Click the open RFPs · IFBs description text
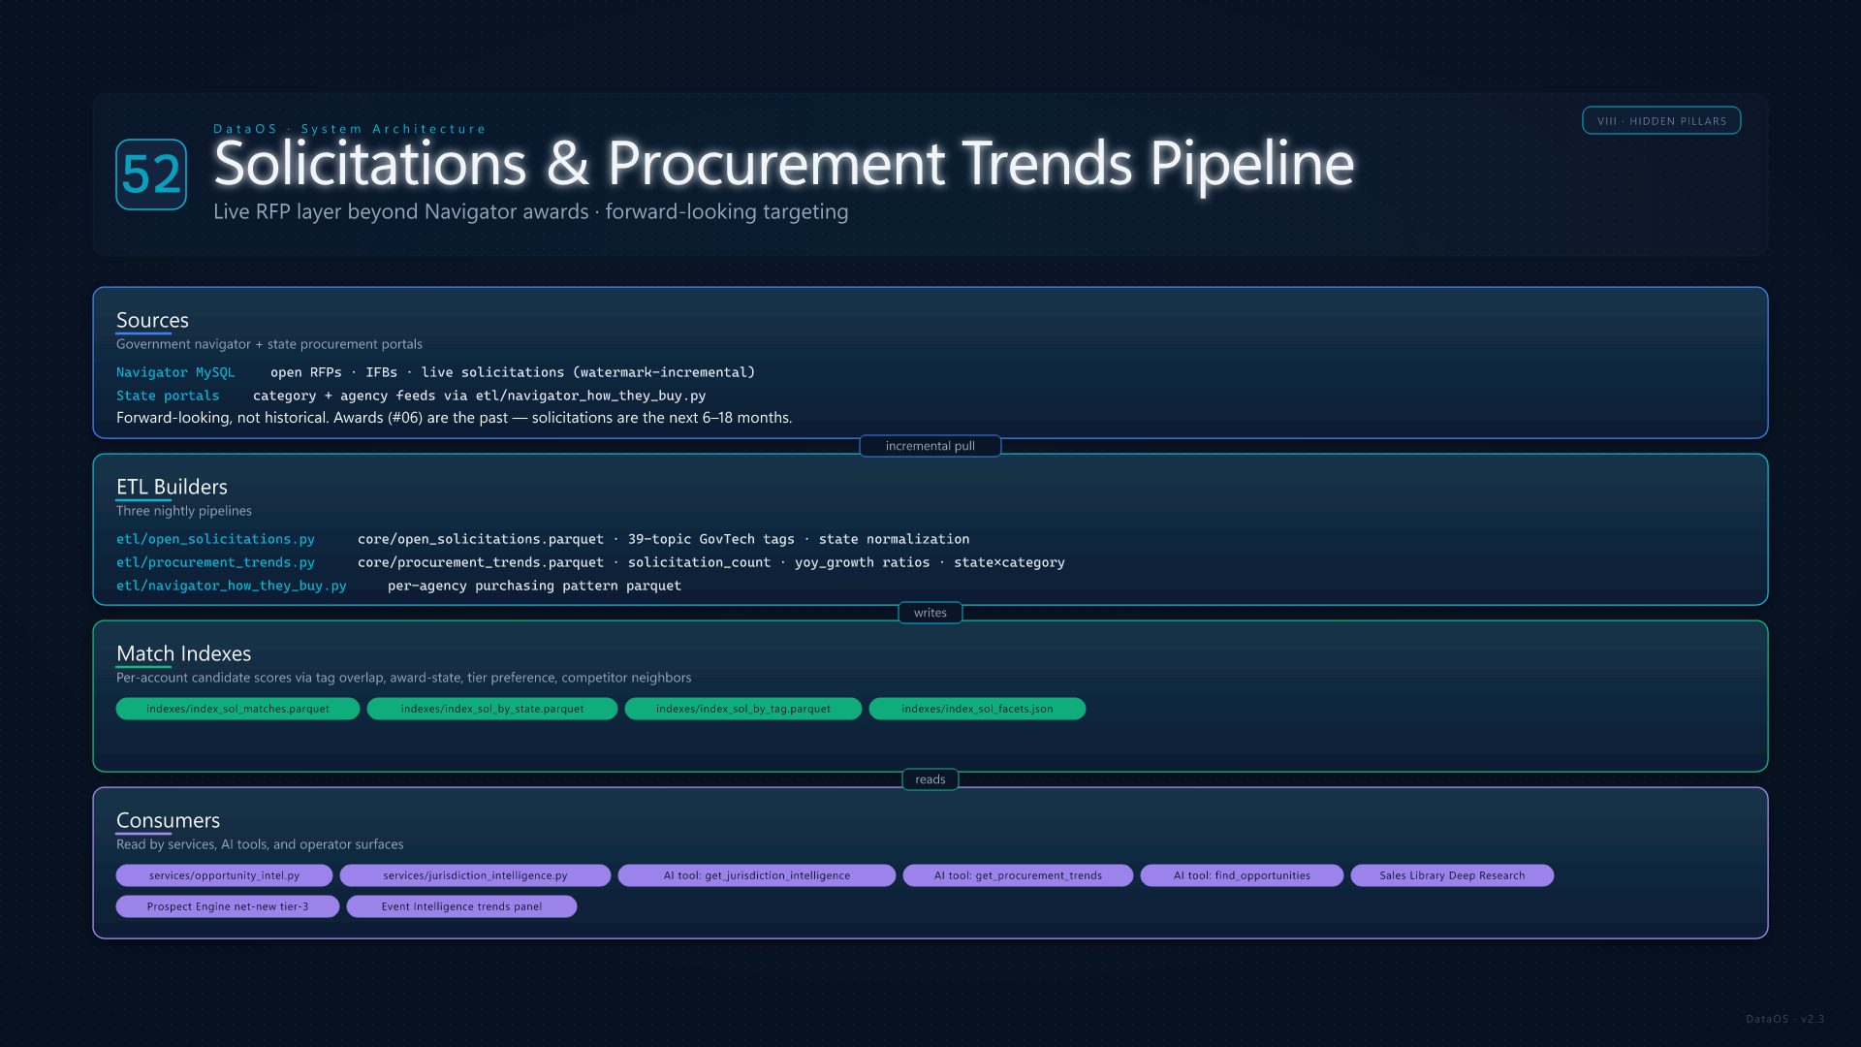The image size is (1861, 1047). (x=513, y=372)
